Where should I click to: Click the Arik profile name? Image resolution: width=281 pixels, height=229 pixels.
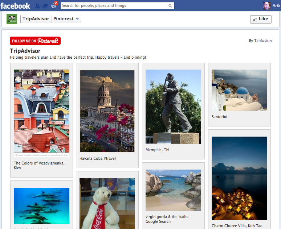click(x=276, y=5)
